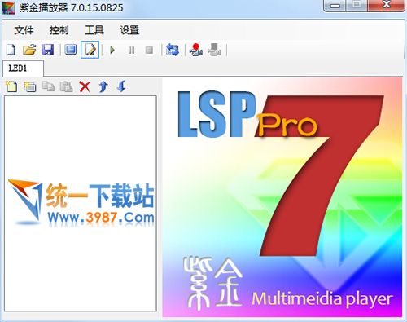Toggle the edit program pencil icon
Viewport: 407px width, 322px height.
[x=90, y=50]
